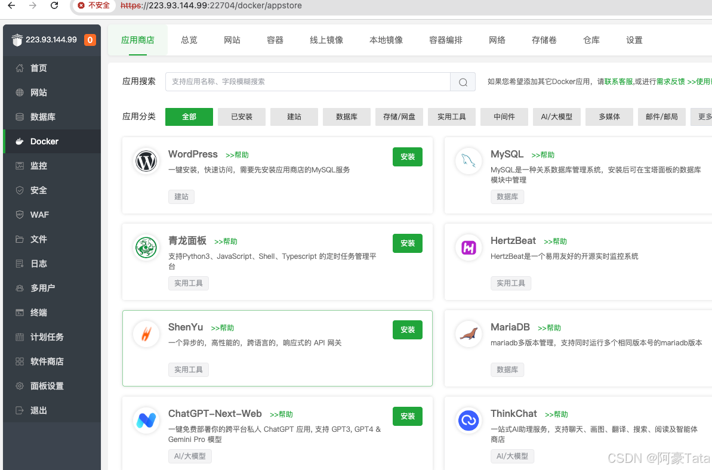Screen dimensions: 712x470
Task: Filter apps by 实用工具 category button
Action: click(452, 117)
